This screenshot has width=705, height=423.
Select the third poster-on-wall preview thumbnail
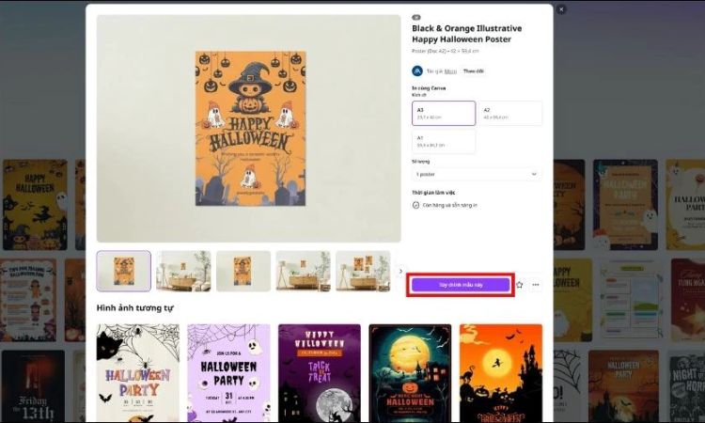click(243, 271)
